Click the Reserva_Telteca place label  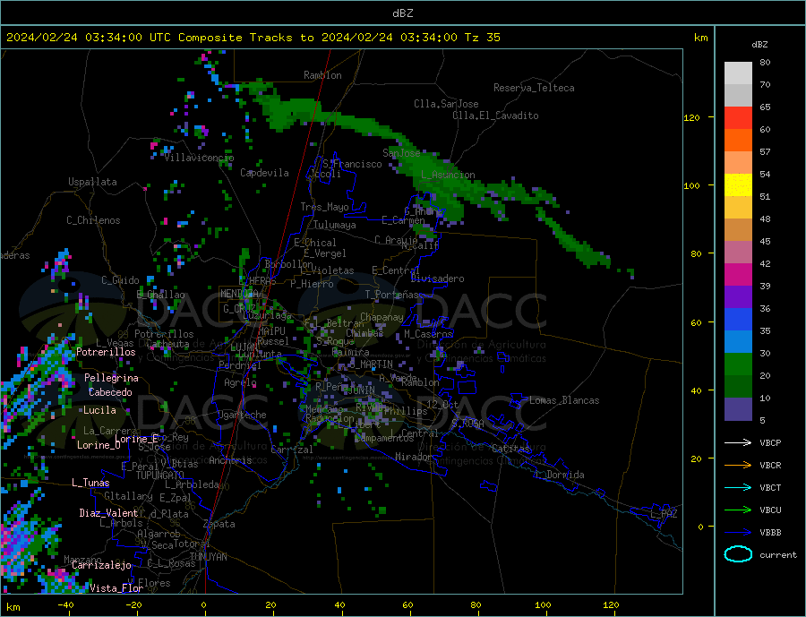534,88
